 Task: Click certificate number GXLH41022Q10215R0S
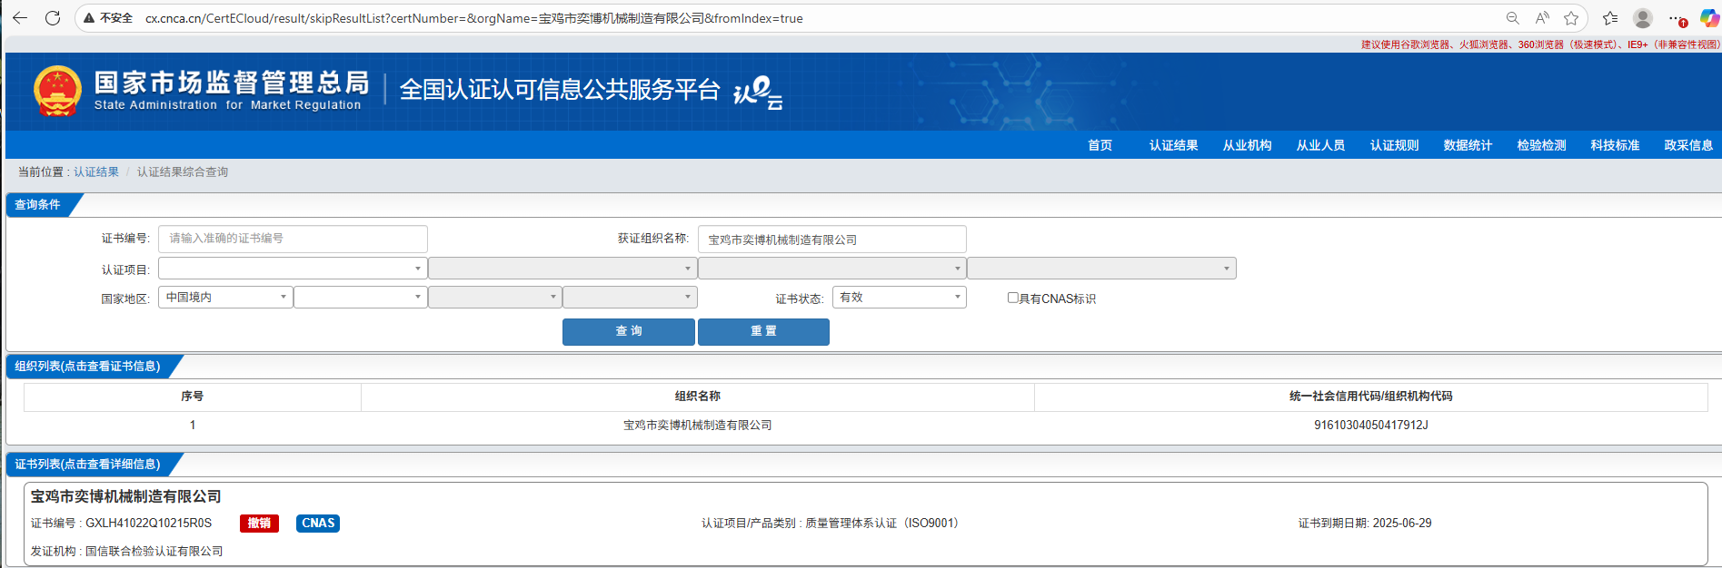(x=148, y=524)
